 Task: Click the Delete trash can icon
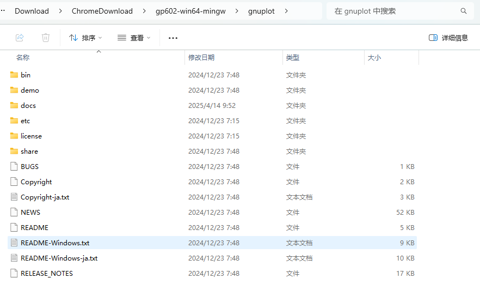coord(46,38)
